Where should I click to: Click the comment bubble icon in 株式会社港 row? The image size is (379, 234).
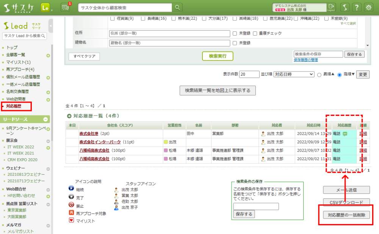(345, 134)
